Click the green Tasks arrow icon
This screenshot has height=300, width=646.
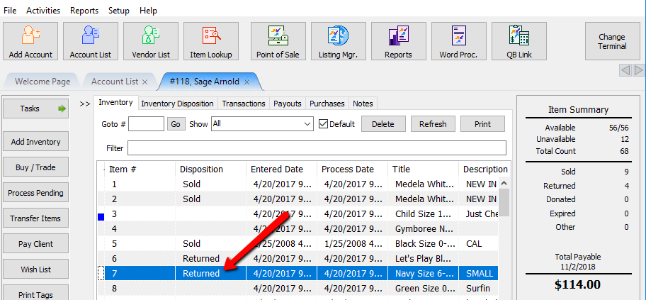coord(62,109)
